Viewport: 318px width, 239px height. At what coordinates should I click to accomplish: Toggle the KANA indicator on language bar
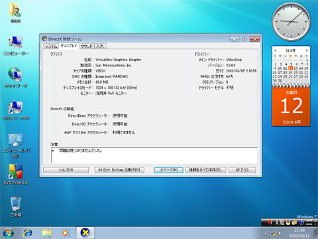tap(309, 224)
